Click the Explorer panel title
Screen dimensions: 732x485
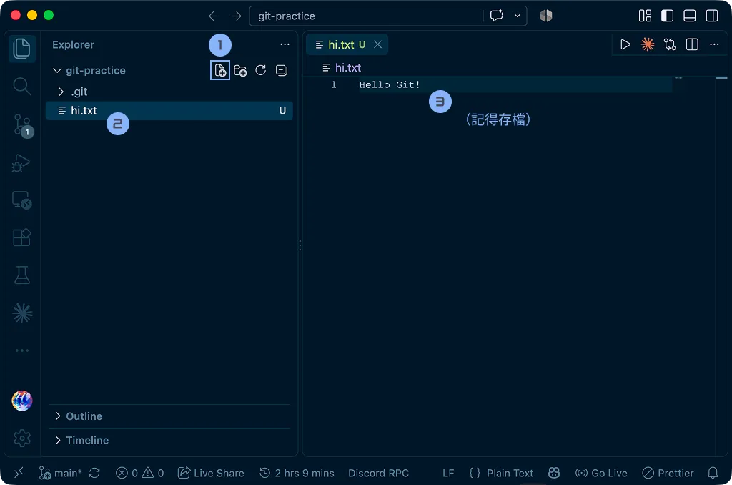click(74, 45)
